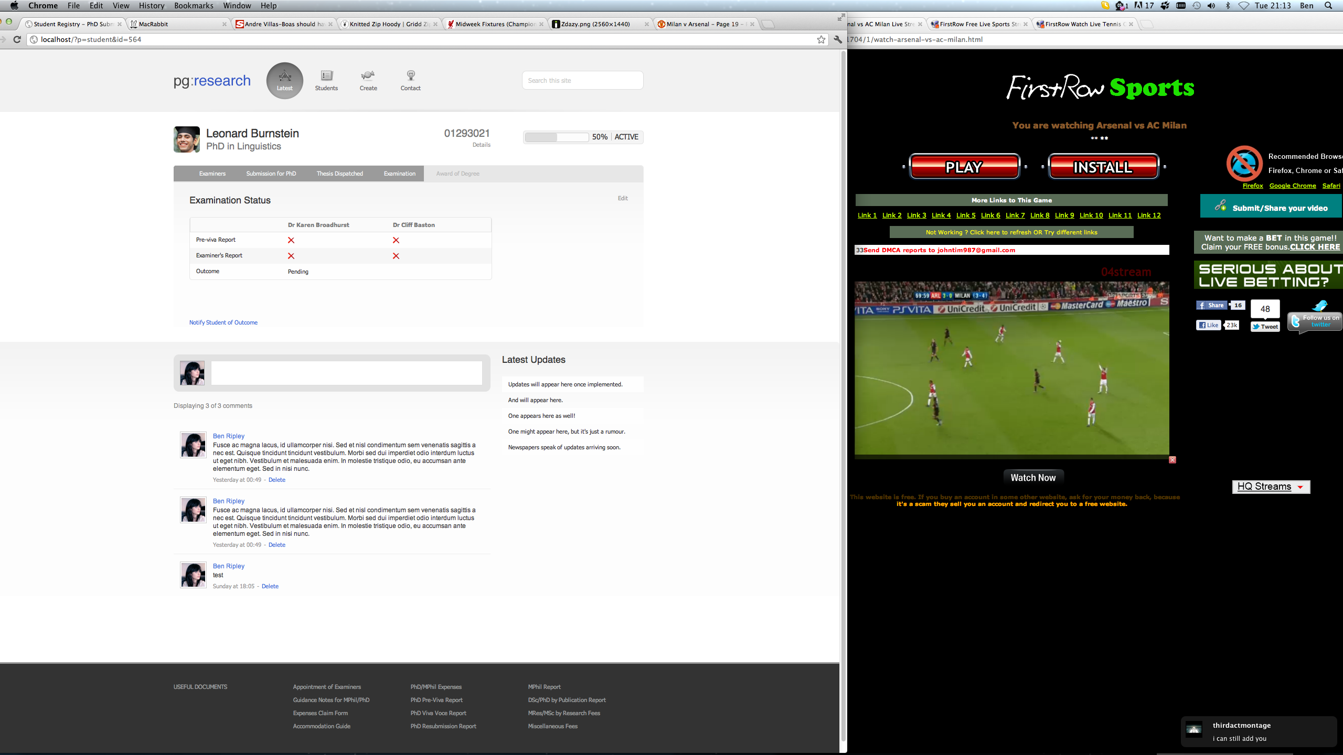Screen dimensions: 1343x755
Task: Open the Wi-Fi status menu
Action: pyautogui.click(x=1243, y=6)
